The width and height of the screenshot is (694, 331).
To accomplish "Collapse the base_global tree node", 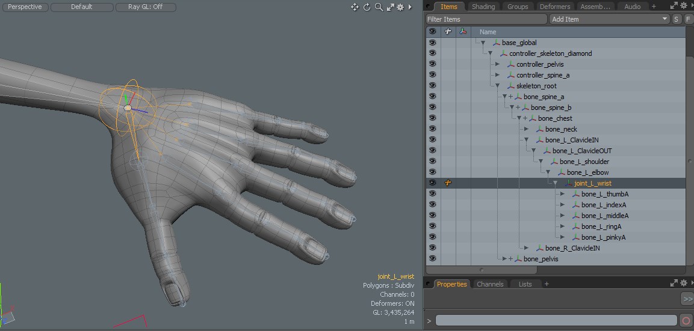I will tap(483, 43).
